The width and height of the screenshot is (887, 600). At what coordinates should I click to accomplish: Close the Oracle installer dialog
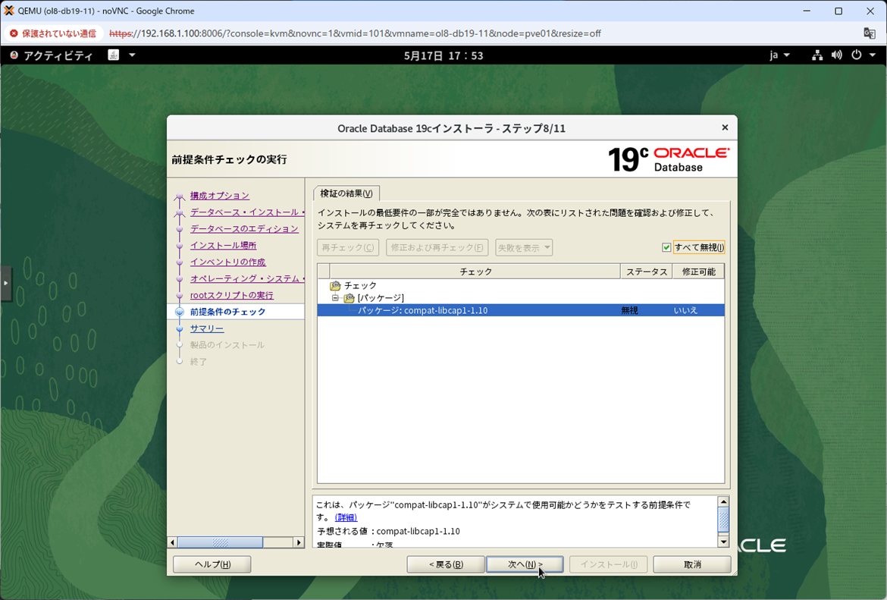click(725, 128)
